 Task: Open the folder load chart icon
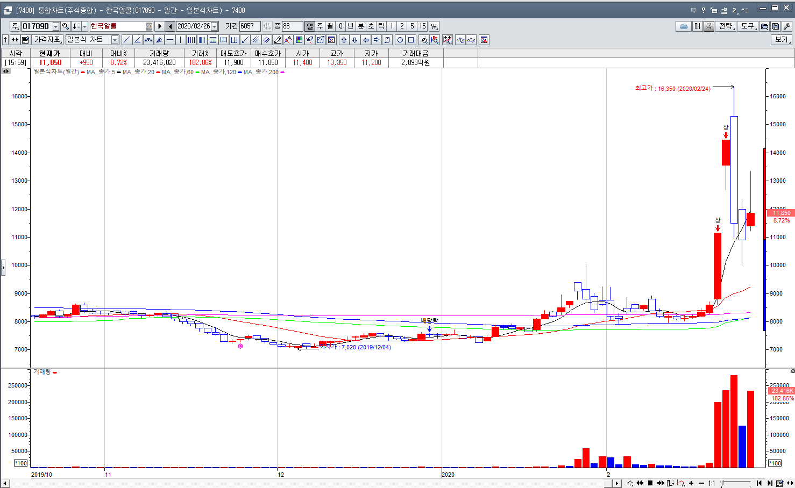coord(764,26)
